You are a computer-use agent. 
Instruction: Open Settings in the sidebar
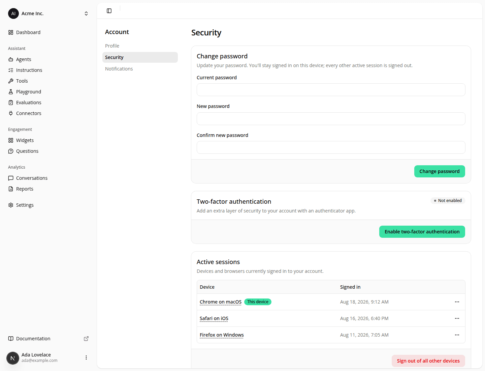(48, 205)
